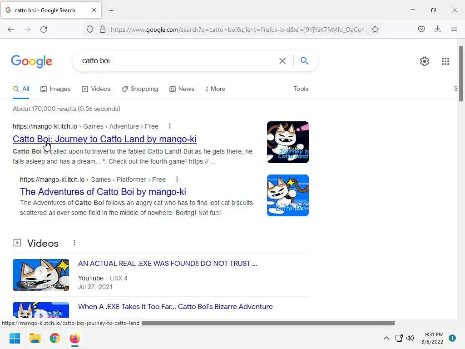This screenshot has height=349, width=465.
Task: Open the notification badge in the tray
Action: [452, 338]
